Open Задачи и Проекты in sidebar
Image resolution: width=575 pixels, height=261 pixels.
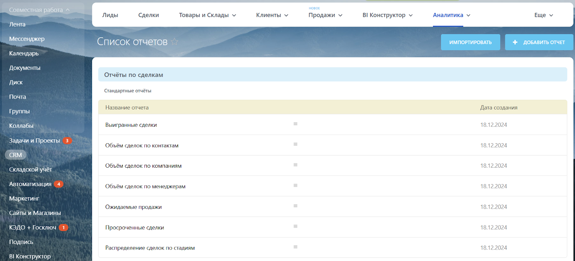[x=34, y=141]
